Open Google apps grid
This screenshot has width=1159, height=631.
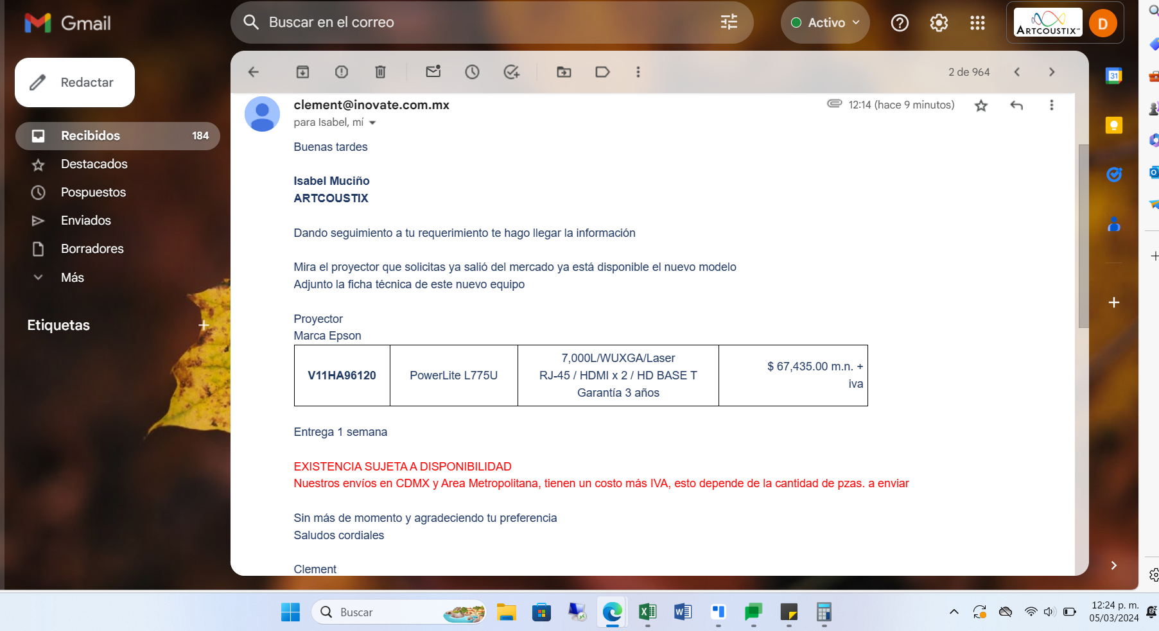pyautogui.click(x=977, y=23)
